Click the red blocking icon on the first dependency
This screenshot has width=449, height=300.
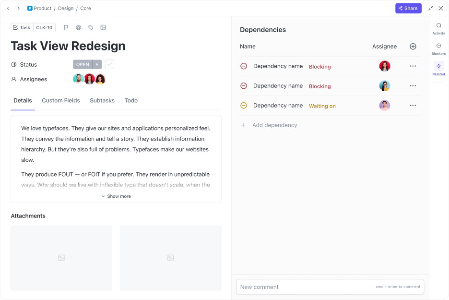point(244,66)
